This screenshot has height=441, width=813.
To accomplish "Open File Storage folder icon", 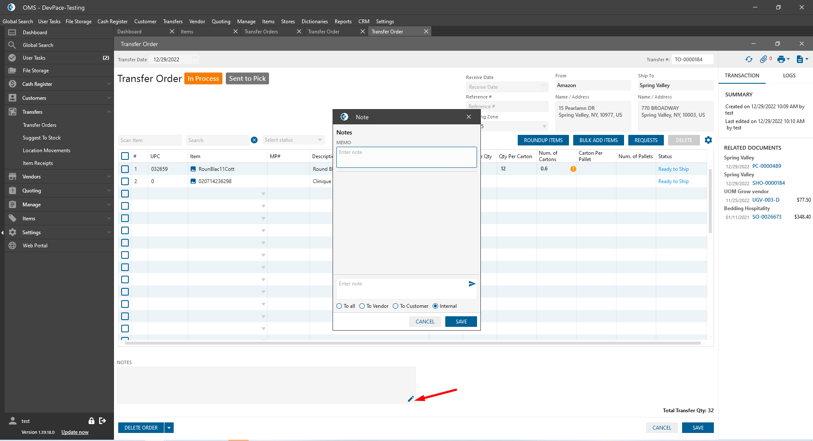I will point(12,70).
